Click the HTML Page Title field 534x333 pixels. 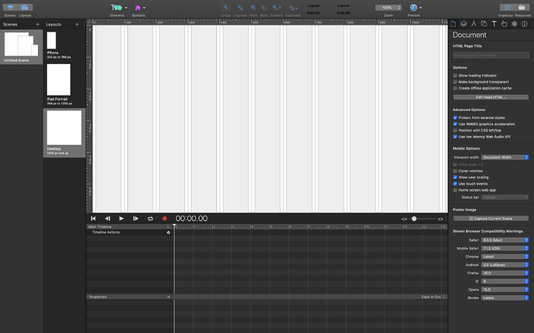491,55
